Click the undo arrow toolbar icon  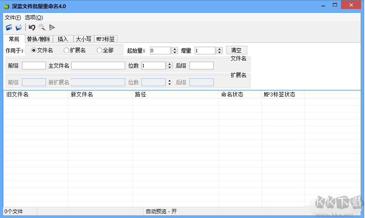32,27
